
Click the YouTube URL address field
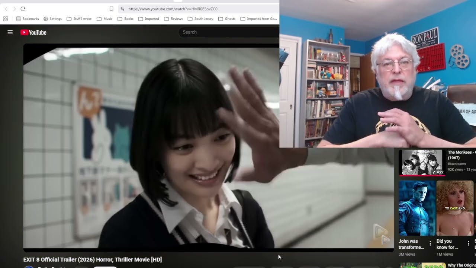[x=199, y=9]
